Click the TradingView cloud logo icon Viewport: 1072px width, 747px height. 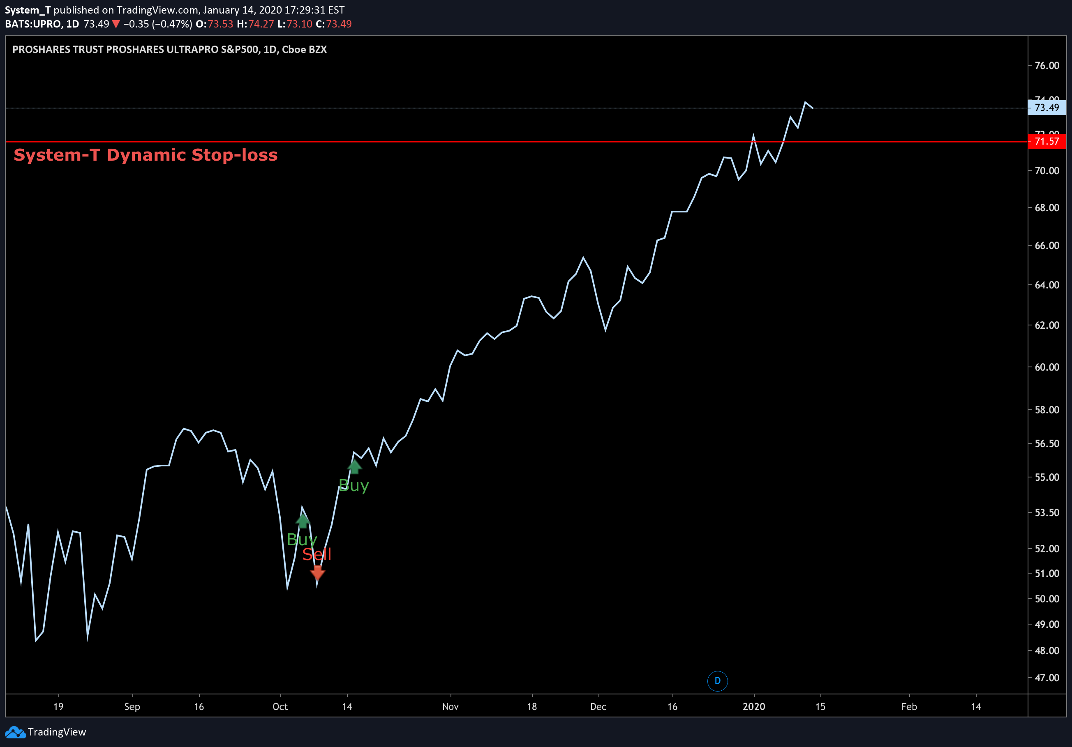pyautogui.click(x=15, y=732)
